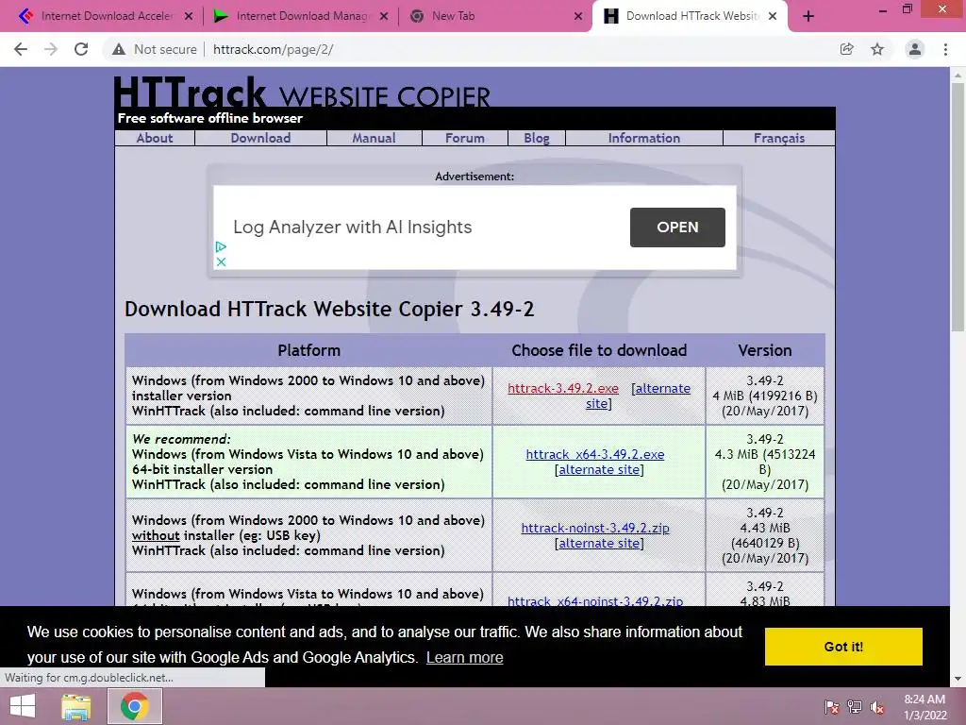Open the About menu item

pyautogui.click(x=155, y=138)
